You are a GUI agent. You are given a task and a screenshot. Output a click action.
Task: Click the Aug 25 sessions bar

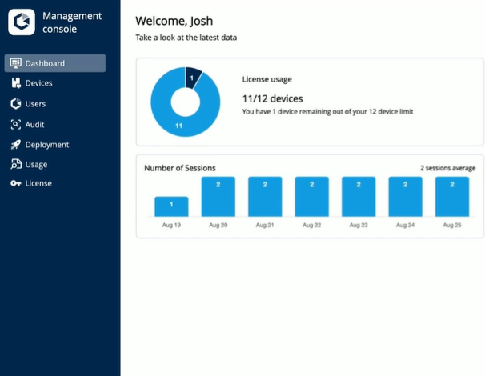[451, 197]
